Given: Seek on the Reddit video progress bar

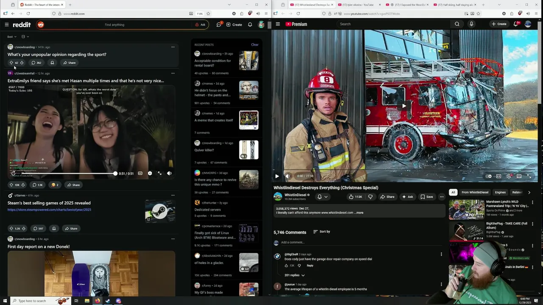Looking at the screenshot, I should [68, 173].
